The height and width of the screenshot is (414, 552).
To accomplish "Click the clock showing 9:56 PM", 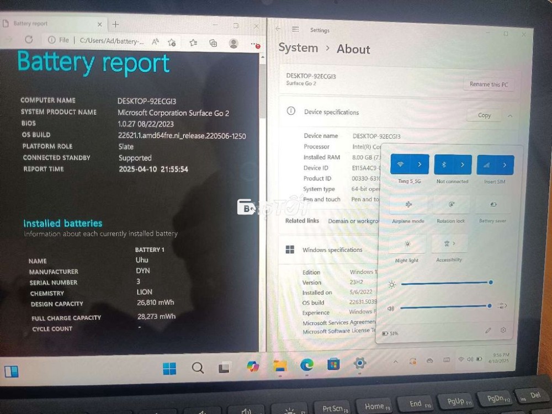I will pyautogui.click(x=498, y=358).
